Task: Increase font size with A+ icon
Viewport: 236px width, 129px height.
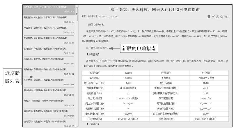Action: [213, 17]
